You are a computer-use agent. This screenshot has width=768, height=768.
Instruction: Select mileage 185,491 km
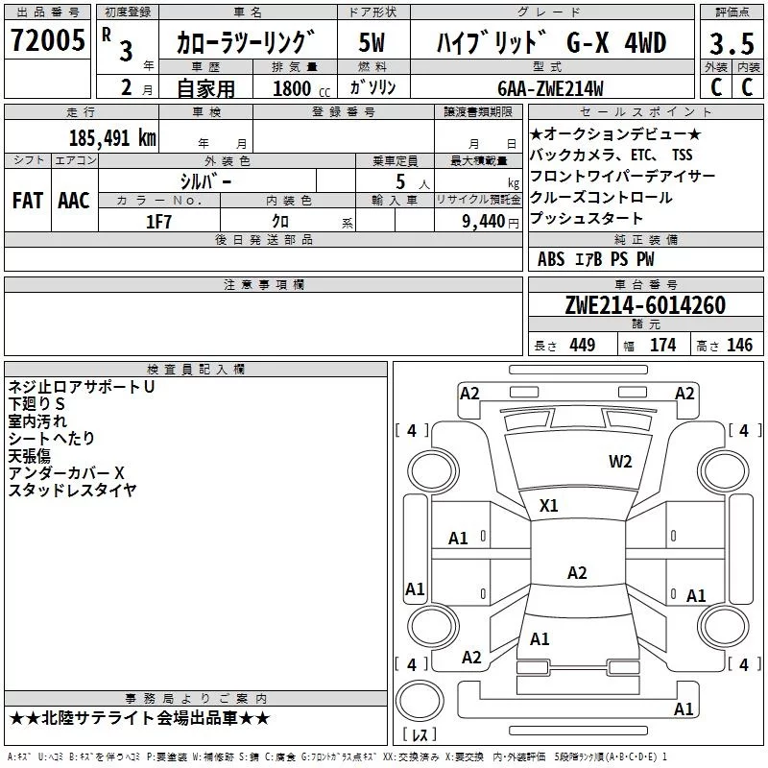pyautogui.click(x=112, y=138)
